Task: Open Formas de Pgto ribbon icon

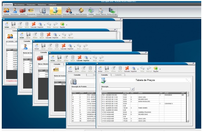Action: pos(112,11)
